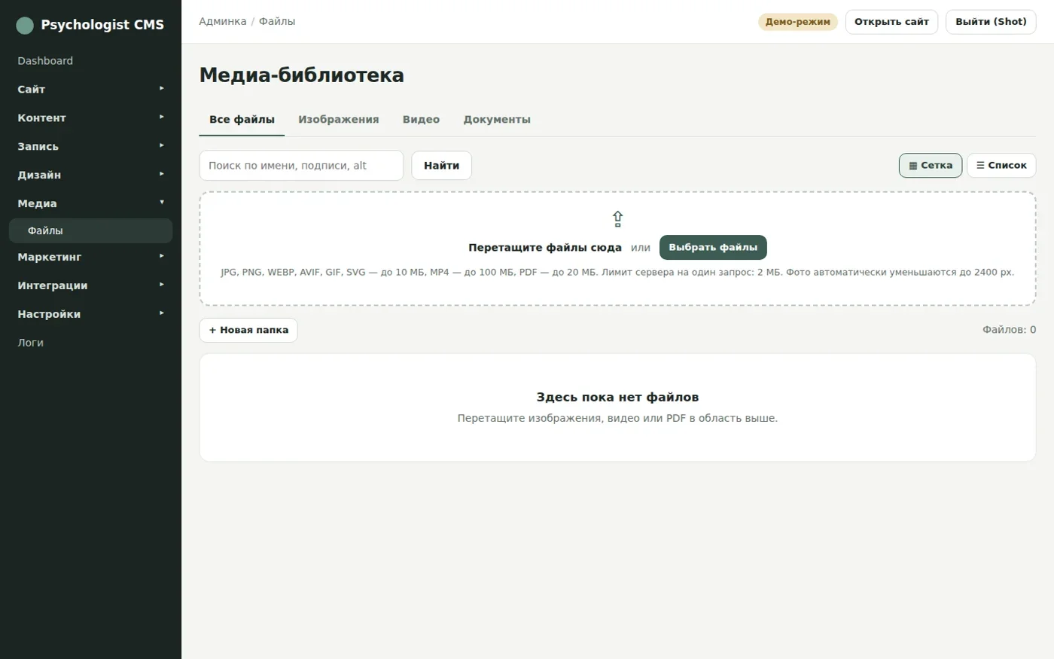Log out via Выйти (Shot) button

pos(991,22)
